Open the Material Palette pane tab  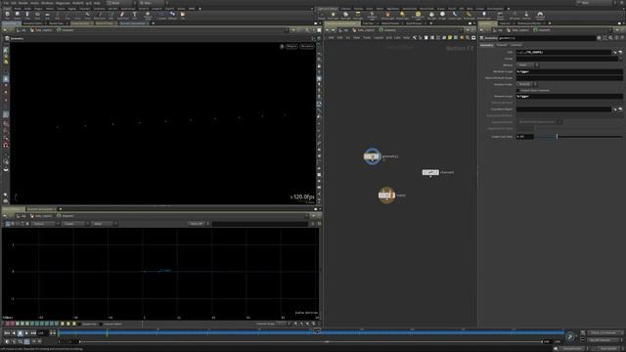[x=390, y=23]
